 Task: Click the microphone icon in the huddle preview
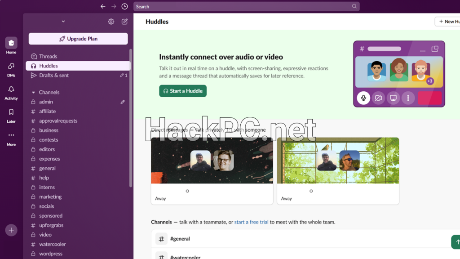tap(363, 98)
